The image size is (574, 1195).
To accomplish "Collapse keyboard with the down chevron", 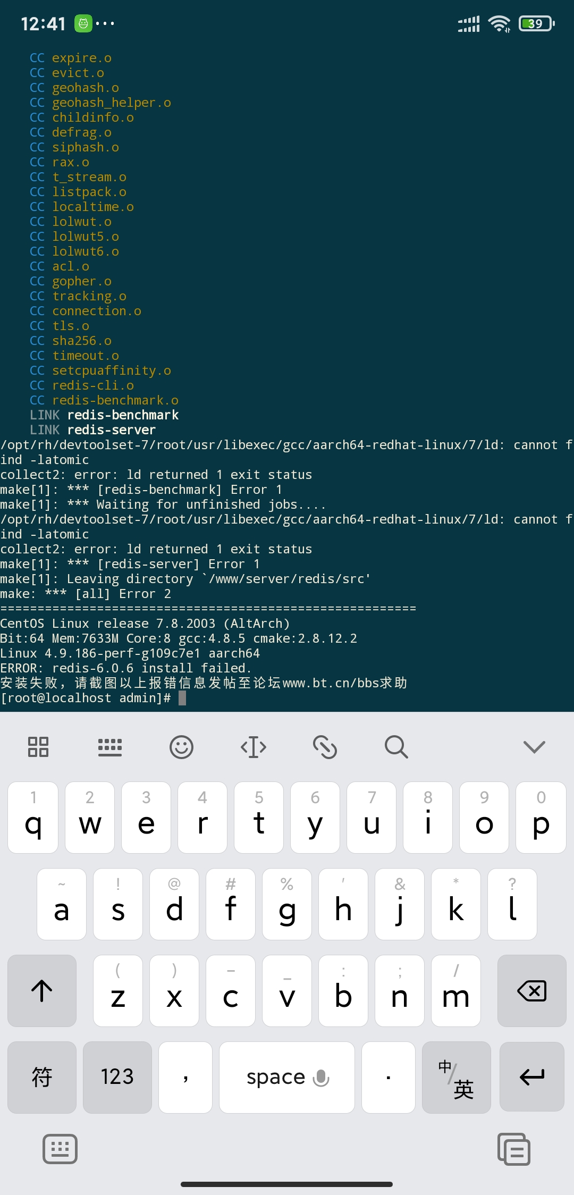I will pos(534,747).
